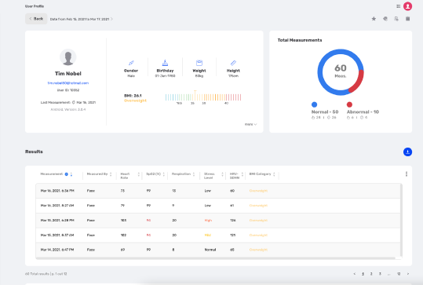Open the apps grid icon in header
The image size is (423, 285).
(398, 6)
